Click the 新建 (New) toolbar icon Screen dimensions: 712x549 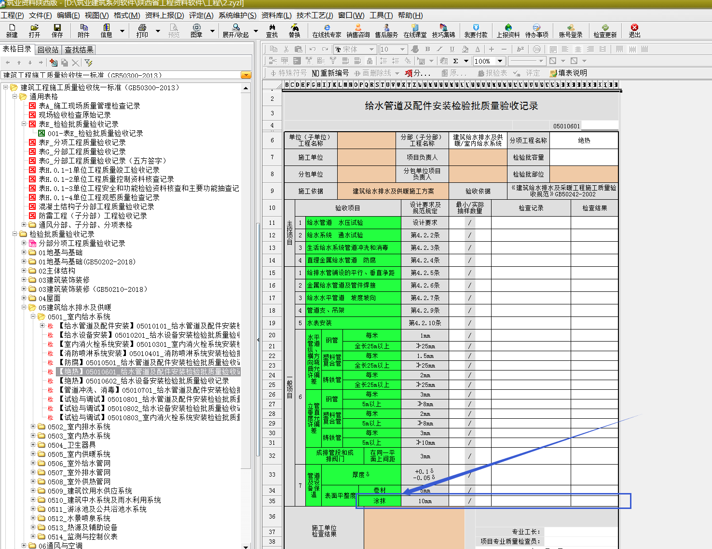(x=12, y=30)
